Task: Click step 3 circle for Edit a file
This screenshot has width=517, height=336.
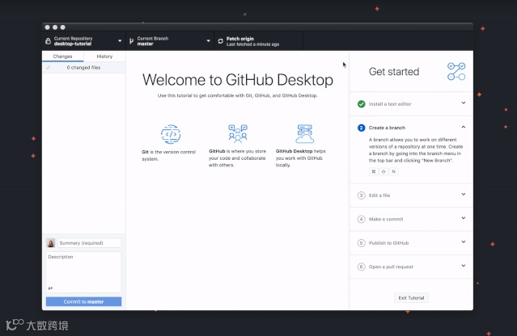Action: 362,195
